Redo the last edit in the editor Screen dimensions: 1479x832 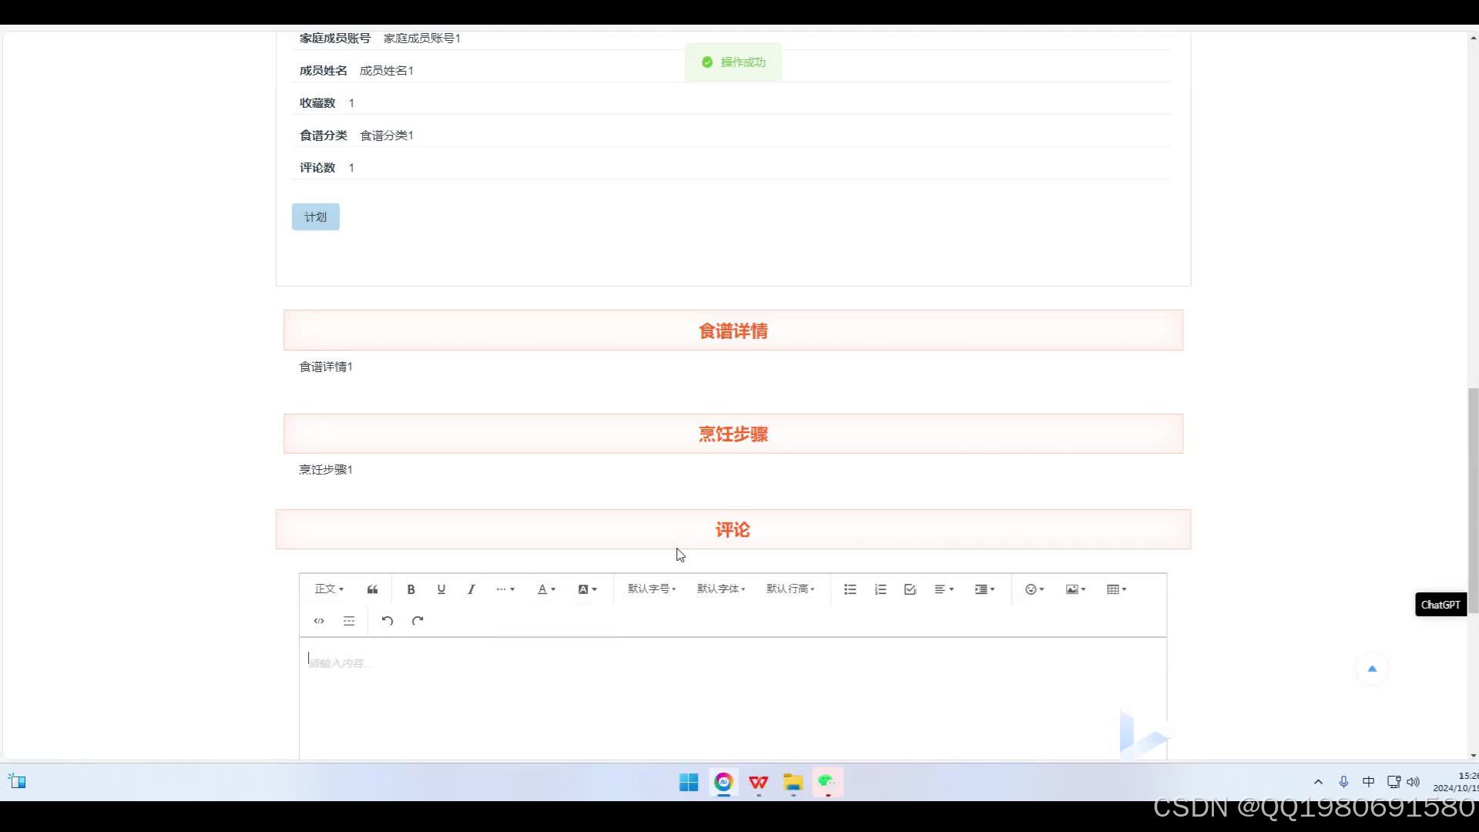tap(418, 620)
